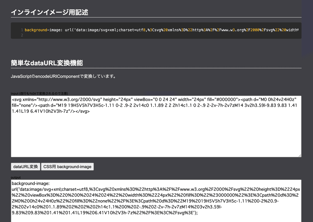Image resolution: width=313 pixels, height=222 pixels.
Task: Click the input label with %0A note
Action: point(39,93)
